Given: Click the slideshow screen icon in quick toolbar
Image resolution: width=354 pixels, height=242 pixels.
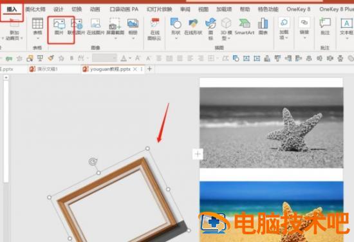Looking at the screenshot, I should coord(40,58).
